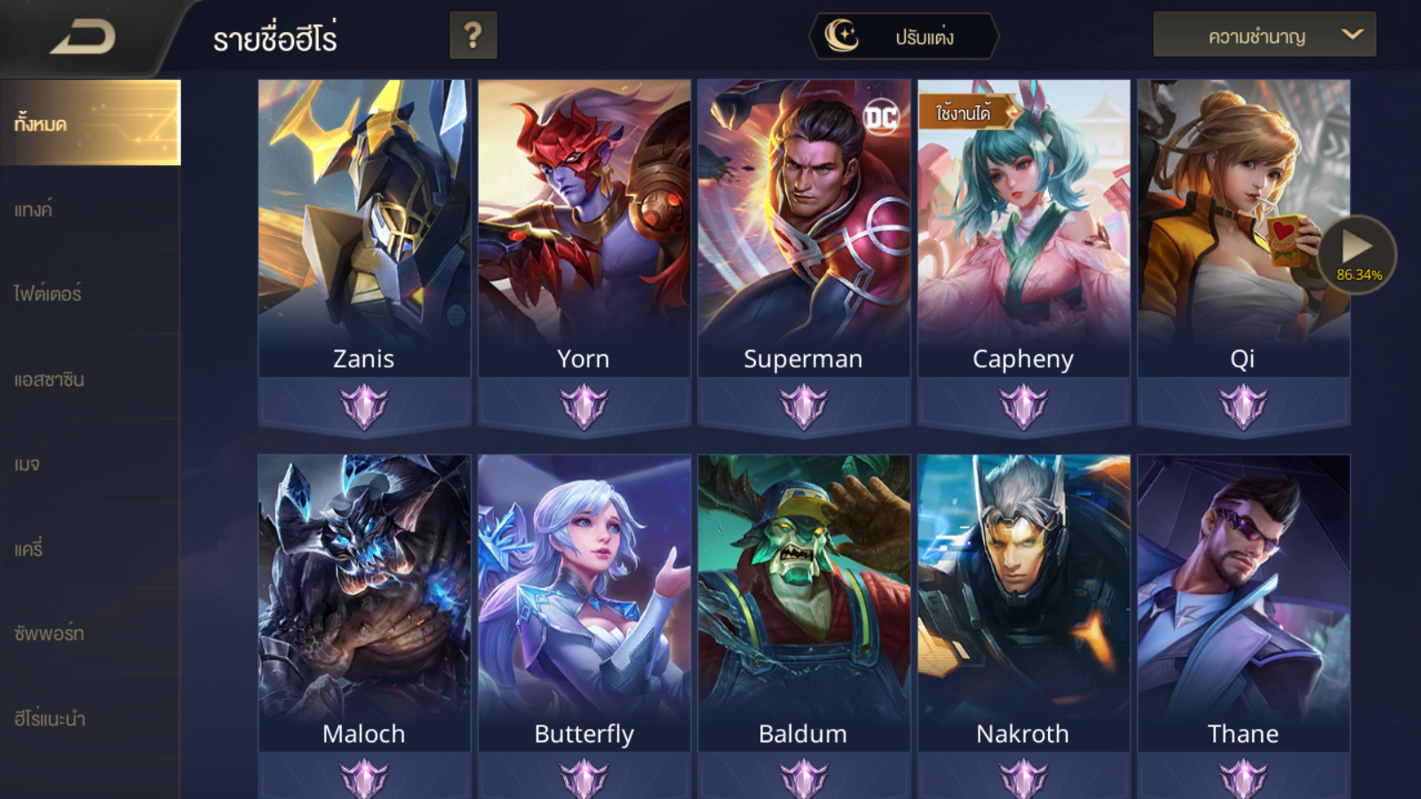
Task: Filter heroes by ไฟต์เตอร์
Action: [x=90, y=293]
